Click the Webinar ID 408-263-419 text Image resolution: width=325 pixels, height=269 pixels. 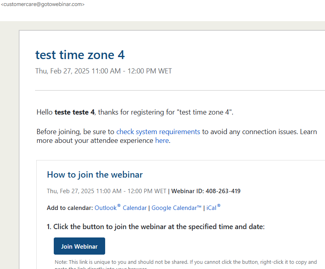[x=206, y=191]
